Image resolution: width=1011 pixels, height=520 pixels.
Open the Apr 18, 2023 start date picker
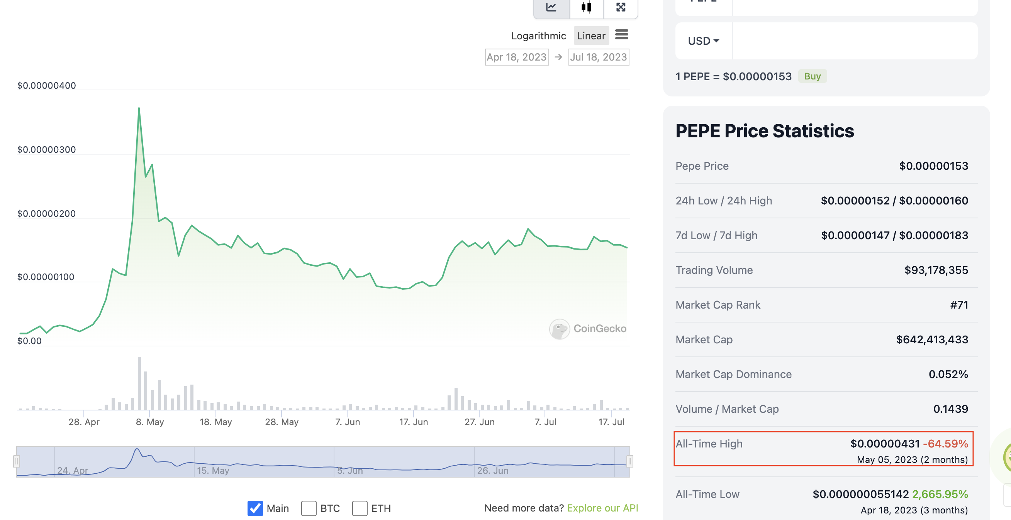coord(516,57)
